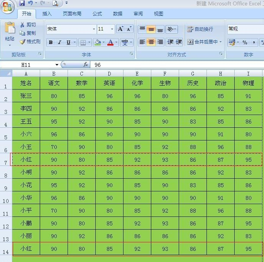Open the fill color palette arrow
This screenshot has height=262, width=264.
104,42
